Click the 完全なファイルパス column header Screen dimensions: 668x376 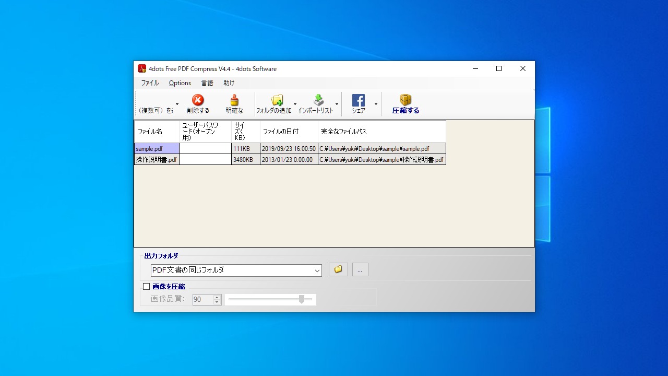(x=382, y=132)
